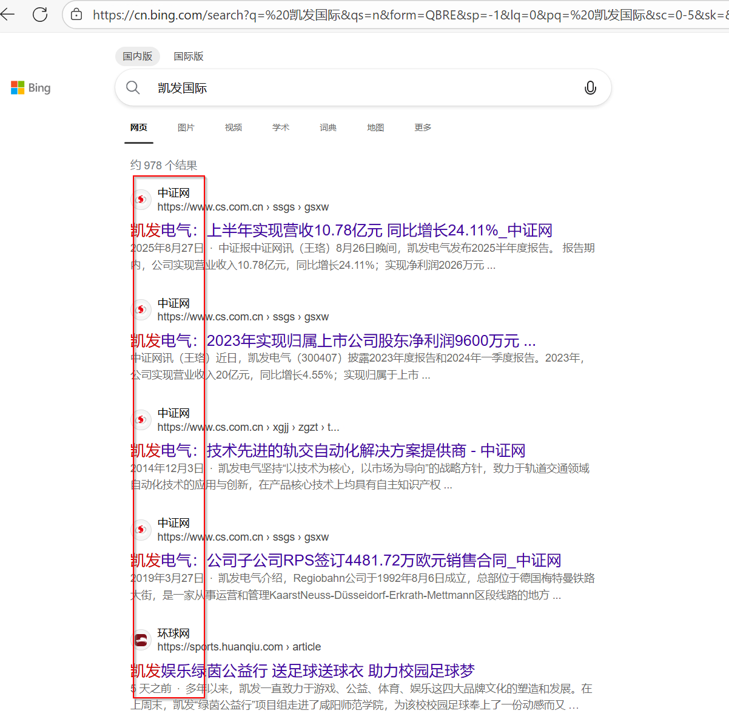Open result 2023年实现归属上市公司股东净利润9600万元
The height and width of the screenshot is (716, 729).
[333, 341]
